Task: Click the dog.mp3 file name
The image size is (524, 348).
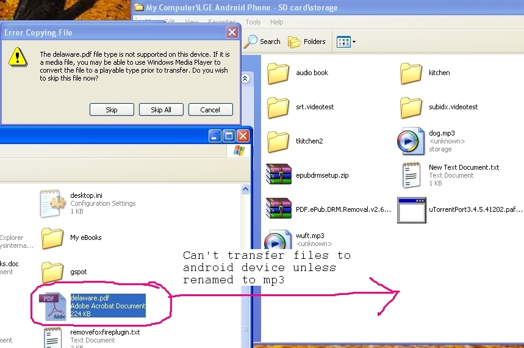Action: 442,133
